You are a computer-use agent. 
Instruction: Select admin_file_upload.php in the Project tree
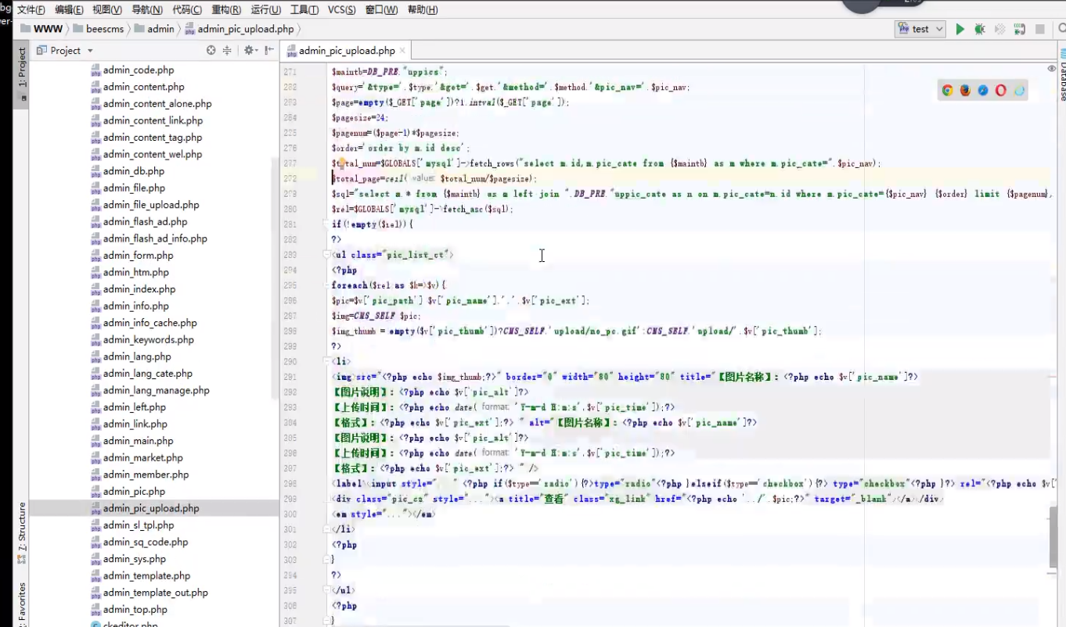point(151,204)
